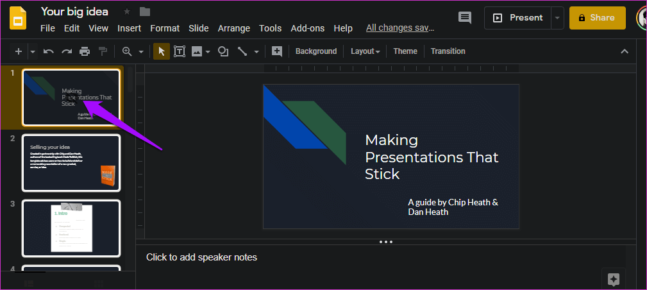
Task: Click the Paint format icon
Action: [x=103, y=51]
